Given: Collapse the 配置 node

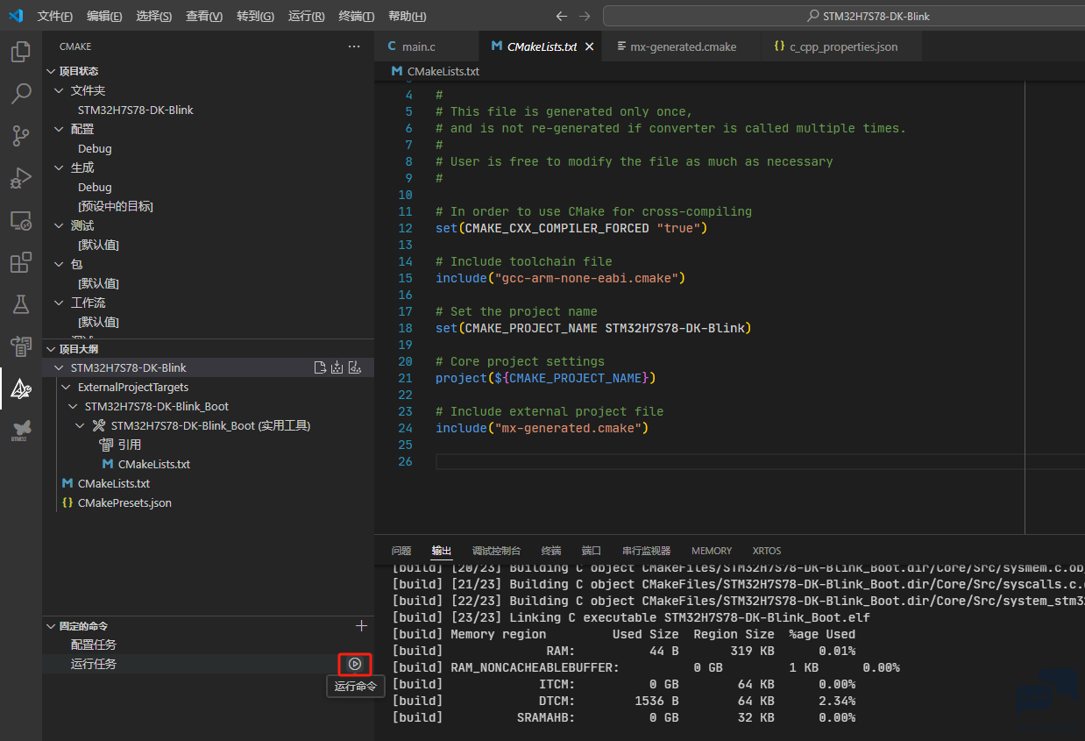Looking at the screenshot, I should click(59, 129).
